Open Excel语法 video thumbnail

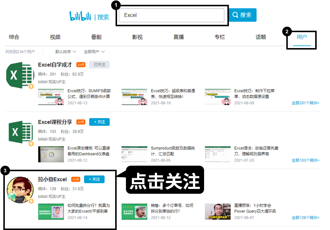click(x=218, y=154)
